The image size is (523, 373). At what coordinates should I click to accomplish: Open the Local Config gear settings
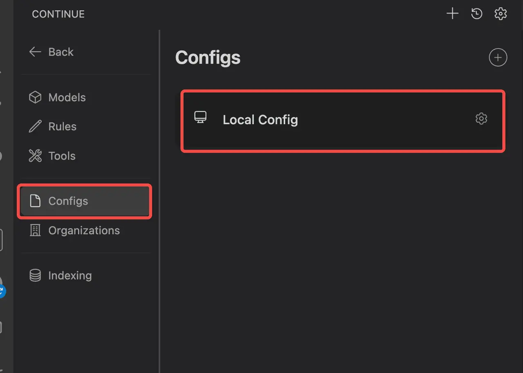click(481, 119)
